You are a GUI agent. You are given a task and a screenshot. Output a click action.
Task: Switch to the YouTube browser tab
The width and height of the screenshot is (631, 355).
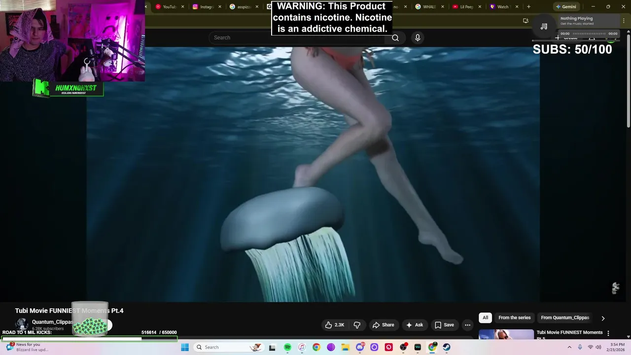(169, 7)
